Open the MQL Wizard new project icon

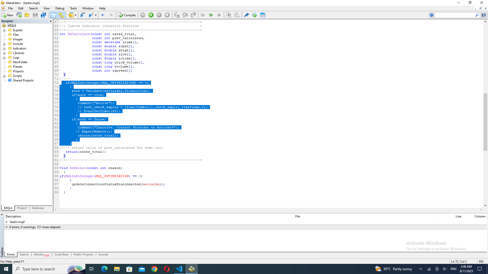click(x=19, y=15)
